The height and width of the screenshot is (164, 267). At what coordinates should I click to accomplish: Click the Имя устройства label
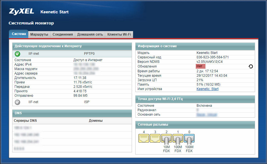pos(150,89)
